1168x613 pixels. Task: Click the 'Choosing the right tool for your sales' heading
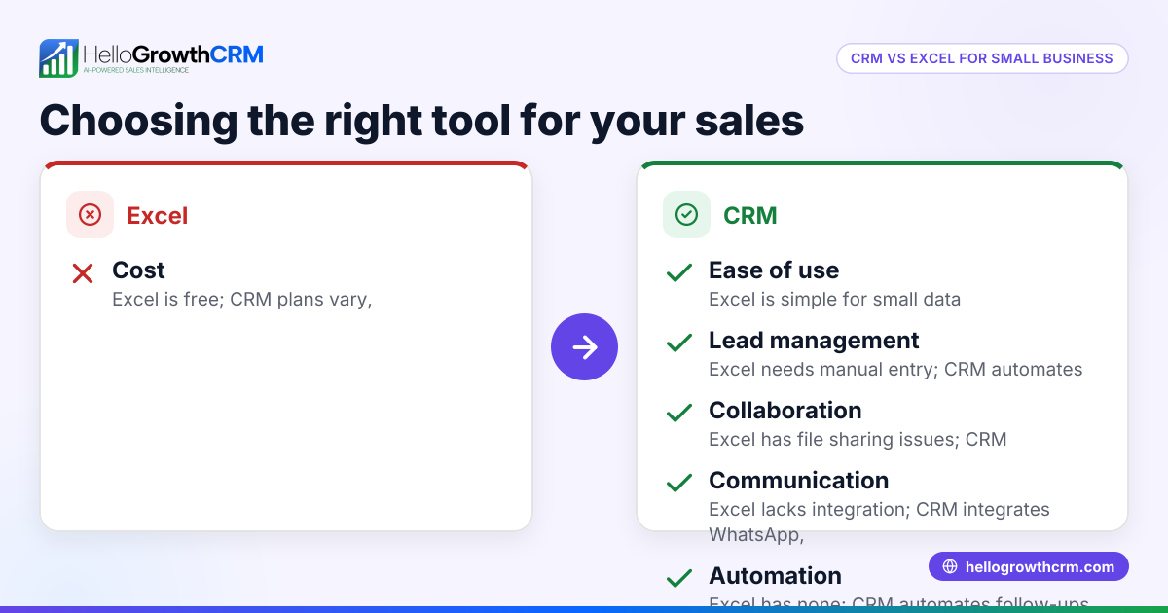(x=421, y=121)
